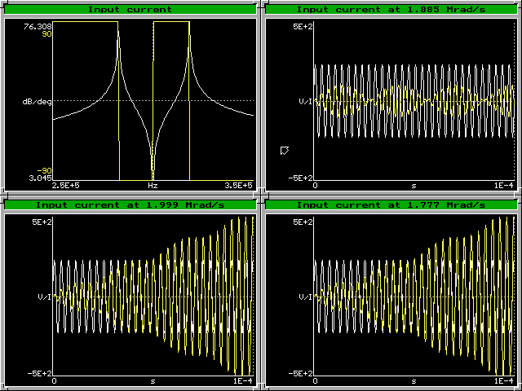The width and height of the screenshot is (522, 391).
Task: Click the 3.045 dB axis minimum value
Action: 40,178
